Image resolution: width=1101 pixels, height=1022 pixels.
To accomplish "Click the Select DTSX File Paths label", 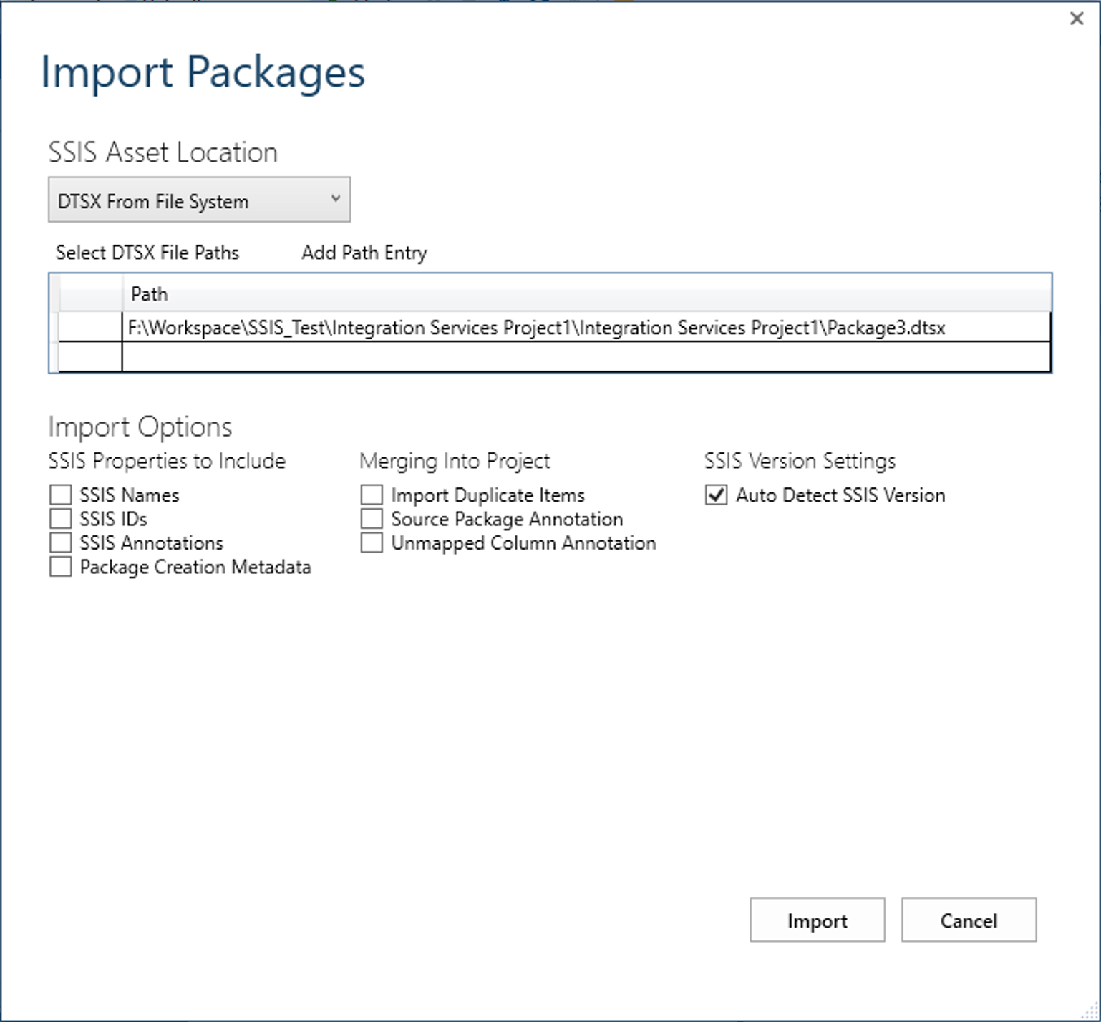I will pos(147,253).
